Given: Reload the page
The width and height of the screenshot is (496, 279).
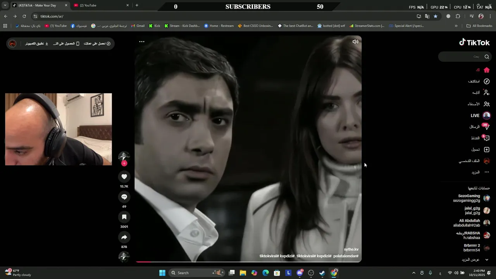Looking at the screenshot, I should (24, 16).
